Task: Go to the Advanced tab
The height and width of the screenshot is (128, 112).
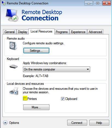Action: (95, 32)
